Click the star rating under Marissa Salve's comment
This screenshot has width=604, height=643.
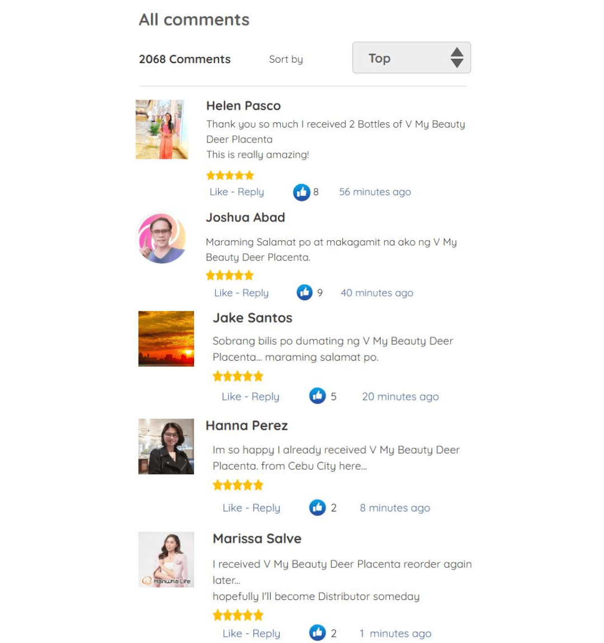coord(238,615)
